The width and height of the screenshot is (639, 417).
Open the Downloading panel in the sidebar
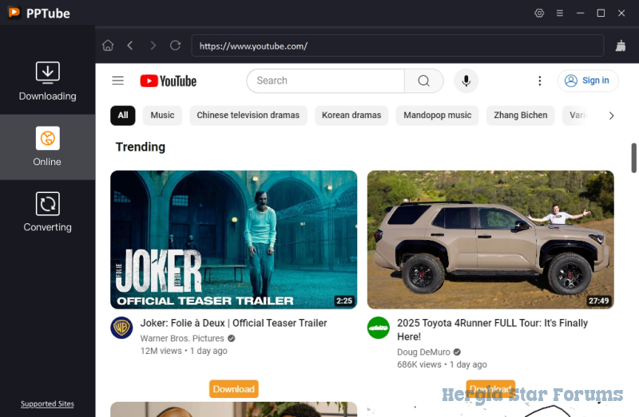pos(47,81)
